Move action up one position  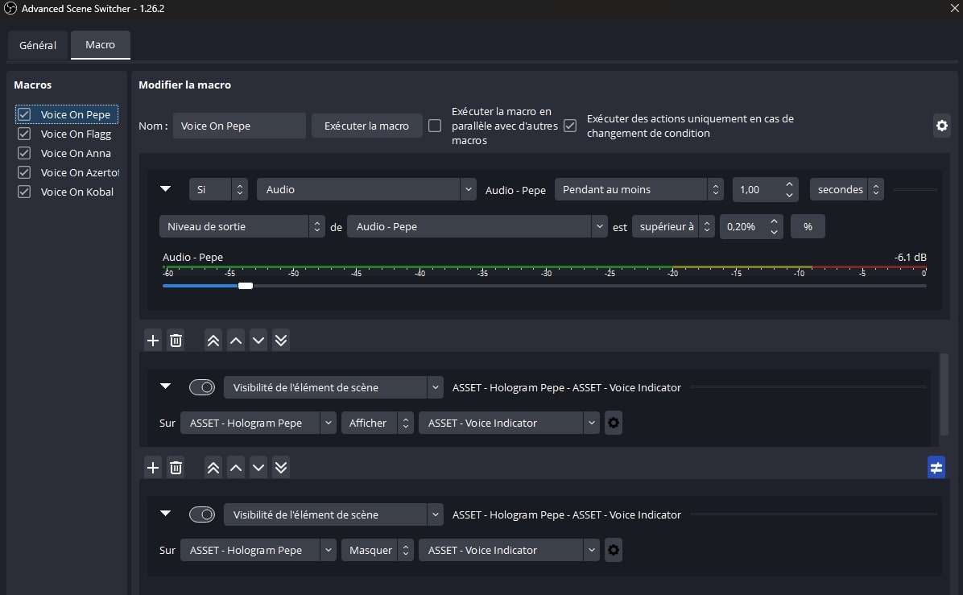click(x=235, y=340)
